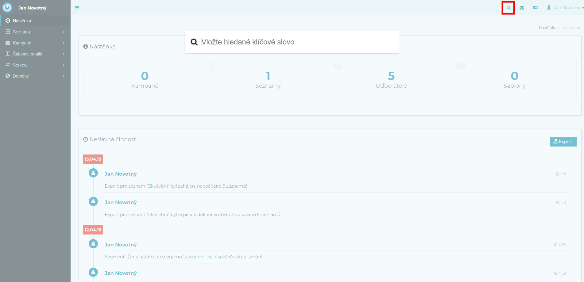Viewport: 584px width, 282px height.
Task: Open the Kampaně counter tile
Action: [x=145, y=80]
